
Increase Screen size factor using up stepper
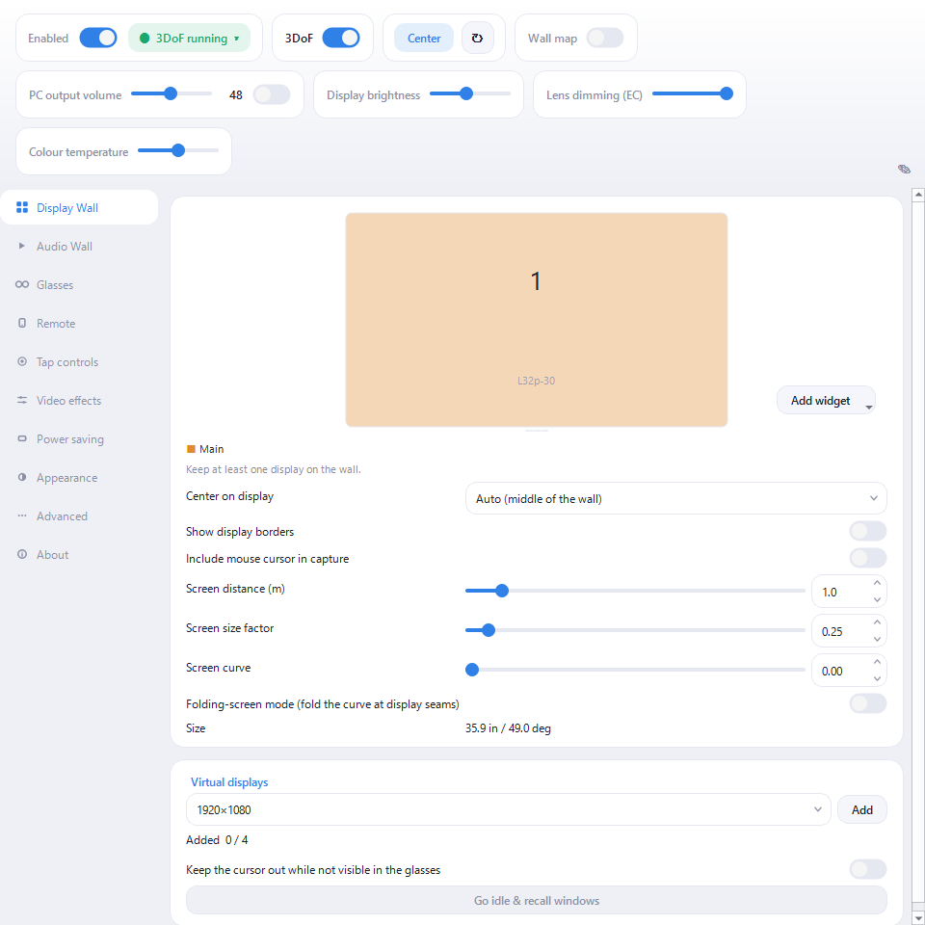coord(877,622)
